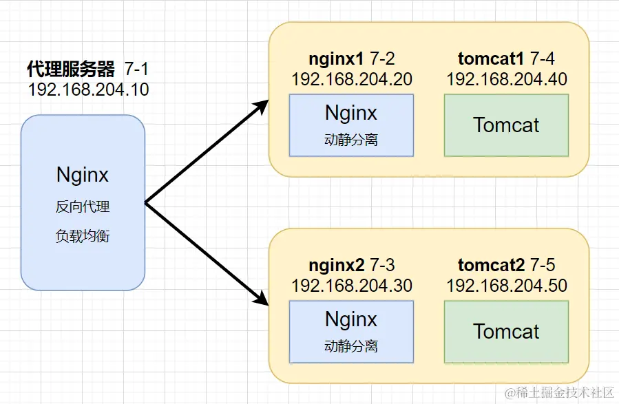The height and width of the screenshot is (404, 619).
Task: Click the 192.168.204.10 IP address label
Action: (88, 89)
